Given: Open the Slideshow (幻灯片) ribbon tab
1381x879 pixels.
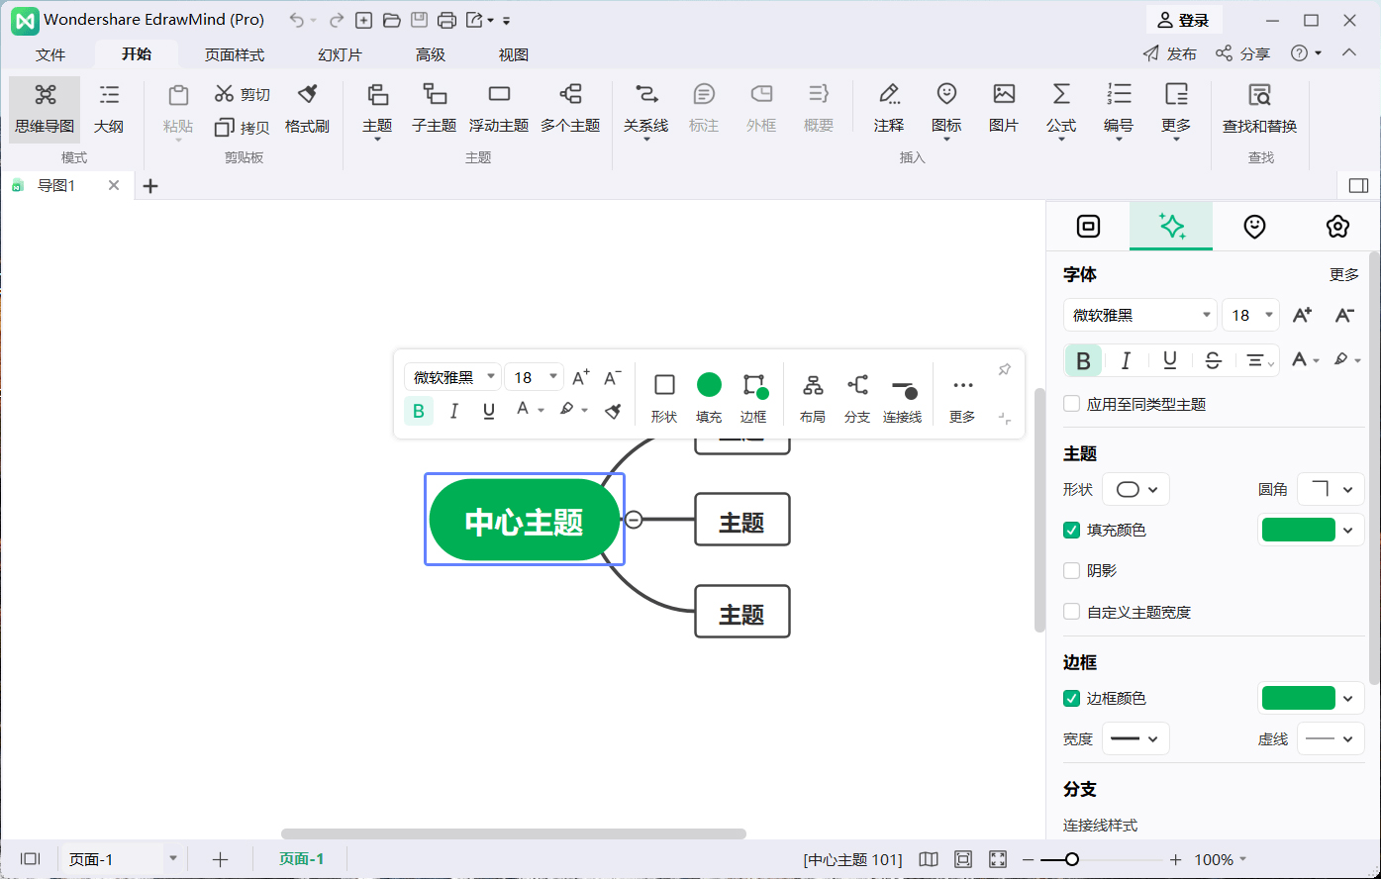Looking at the screenshot, I should 340,54.
